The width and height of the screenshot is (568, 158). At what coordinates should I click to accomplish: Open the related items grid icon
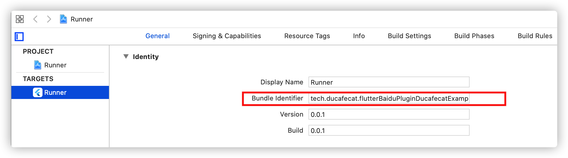(x=20, y=19)
